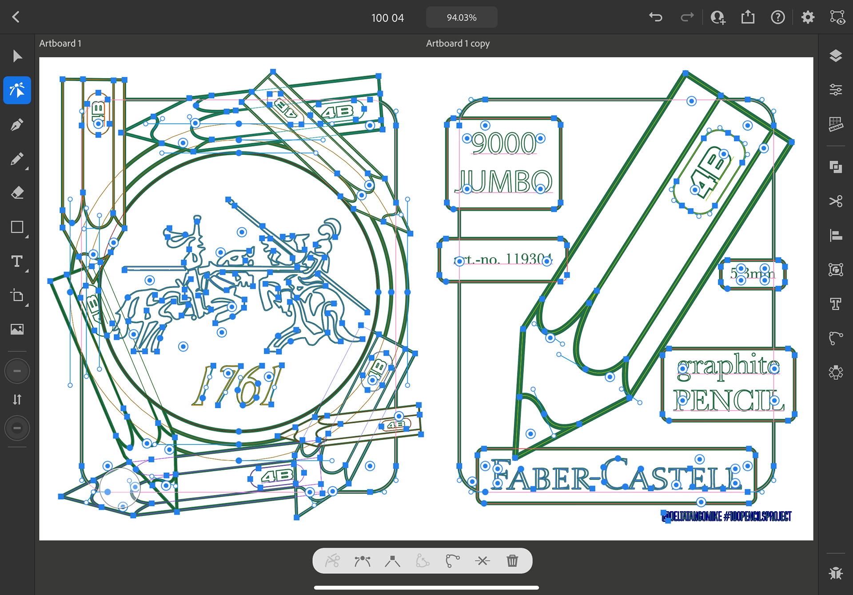Select the Artboard tool
The width and height of the screenshot is (853, 595).
pos(17,296)
